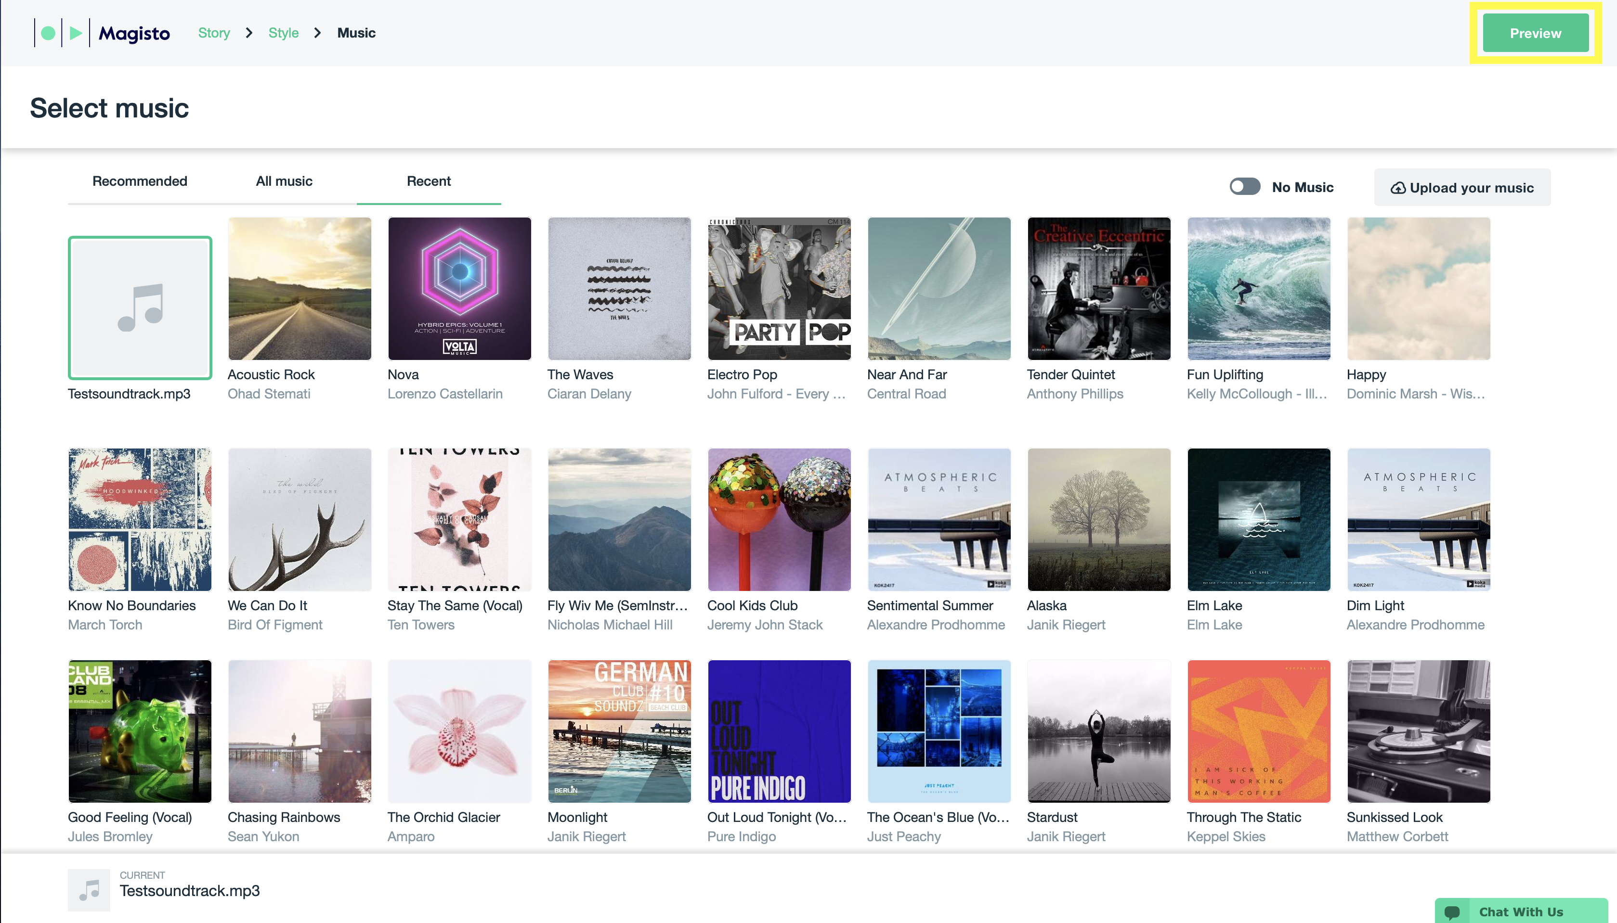Toggle the No Music switch
The height and width of the screenshot is (923, 1617).
click(x=1245, y=186)
